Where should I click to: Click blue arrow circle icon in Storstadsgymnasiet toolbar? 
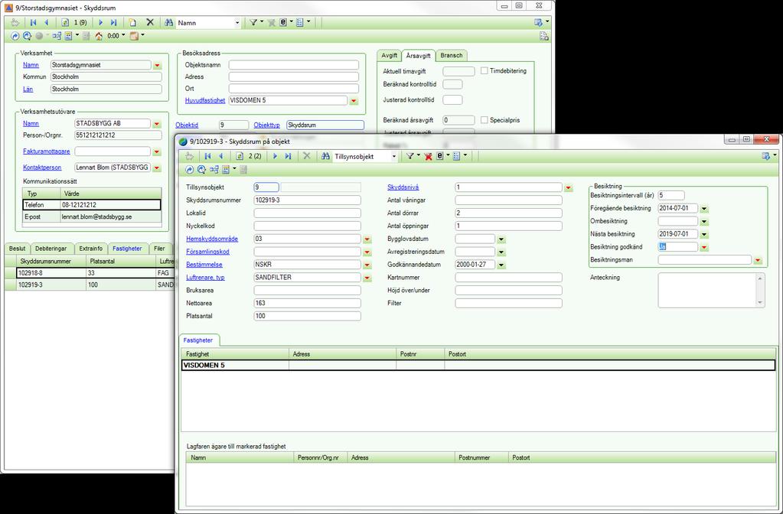pyautogui.click(x=15, y=36)
